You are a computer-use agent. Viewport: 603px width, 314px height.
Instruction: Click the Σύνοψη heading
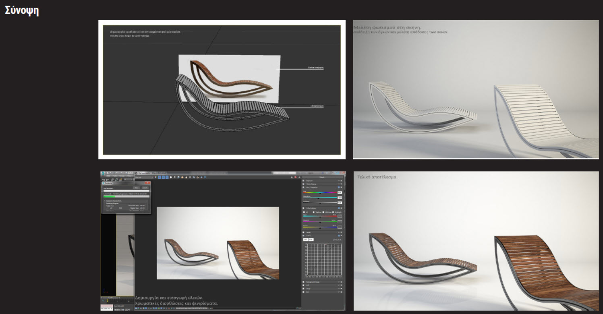pyautogui.click(x=22, y=10)
